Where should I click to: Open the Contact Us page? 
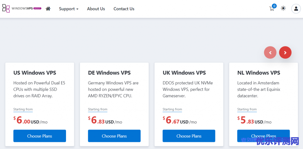point(124,9)
